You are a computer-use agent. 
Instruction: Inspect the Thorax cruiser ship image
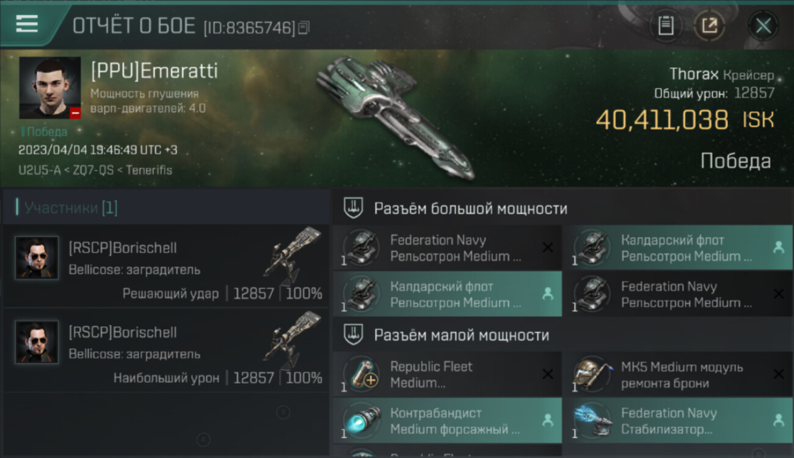[394, 118]
